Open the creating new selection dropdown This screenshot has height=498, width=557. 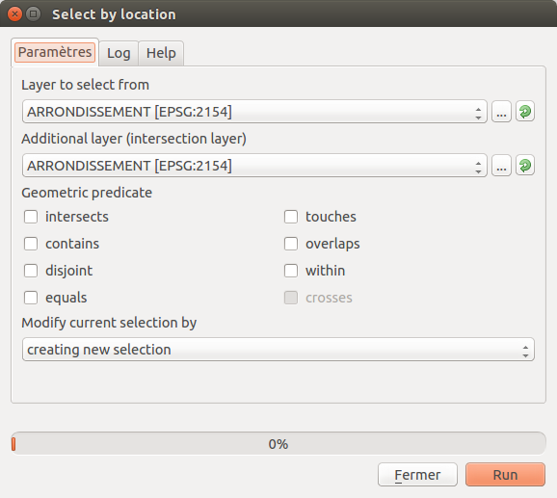tap(278, 350)
